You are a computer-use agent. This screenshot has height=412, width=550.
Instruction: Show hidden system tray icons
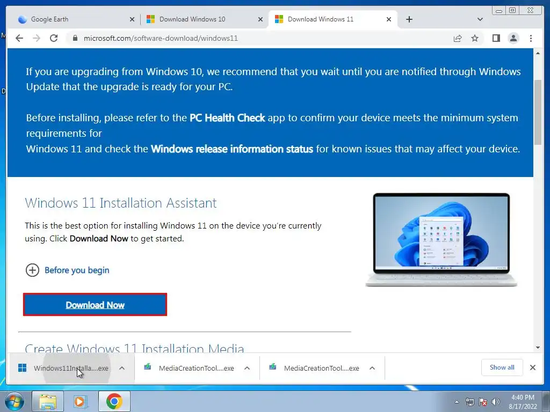457,402
